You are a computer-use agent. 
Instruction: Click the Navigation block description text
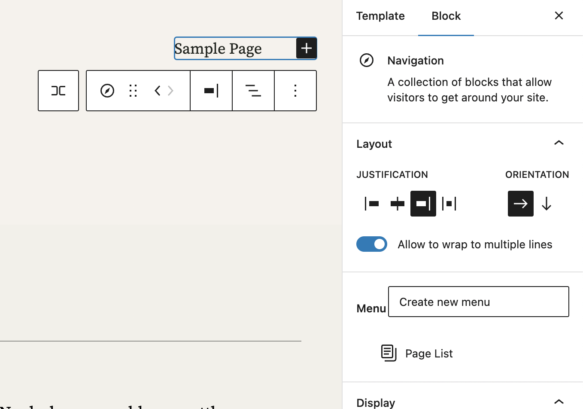pyautogui.click(x=469, y=90)
